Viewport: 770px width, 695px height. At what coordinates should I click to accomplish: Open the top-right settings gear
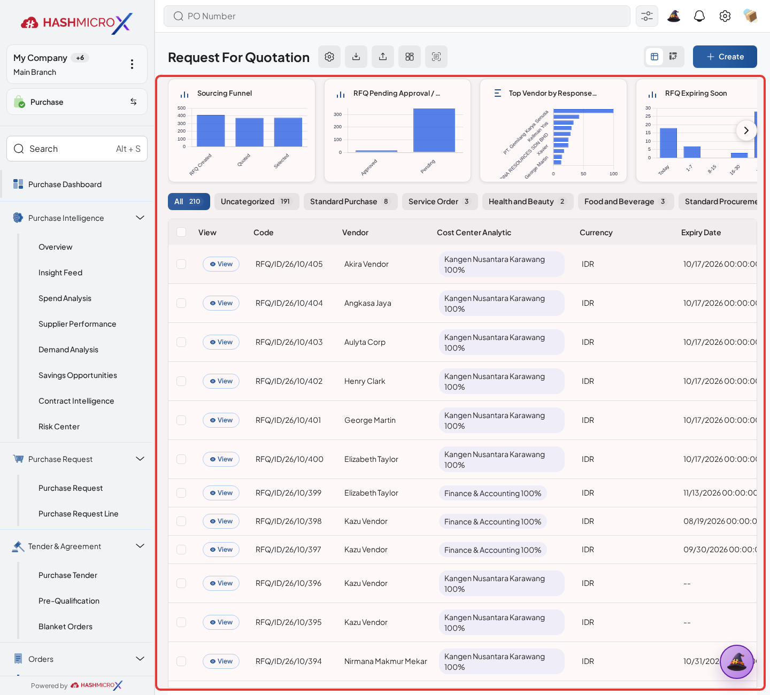pyautogui.click(x=725, y=16)
